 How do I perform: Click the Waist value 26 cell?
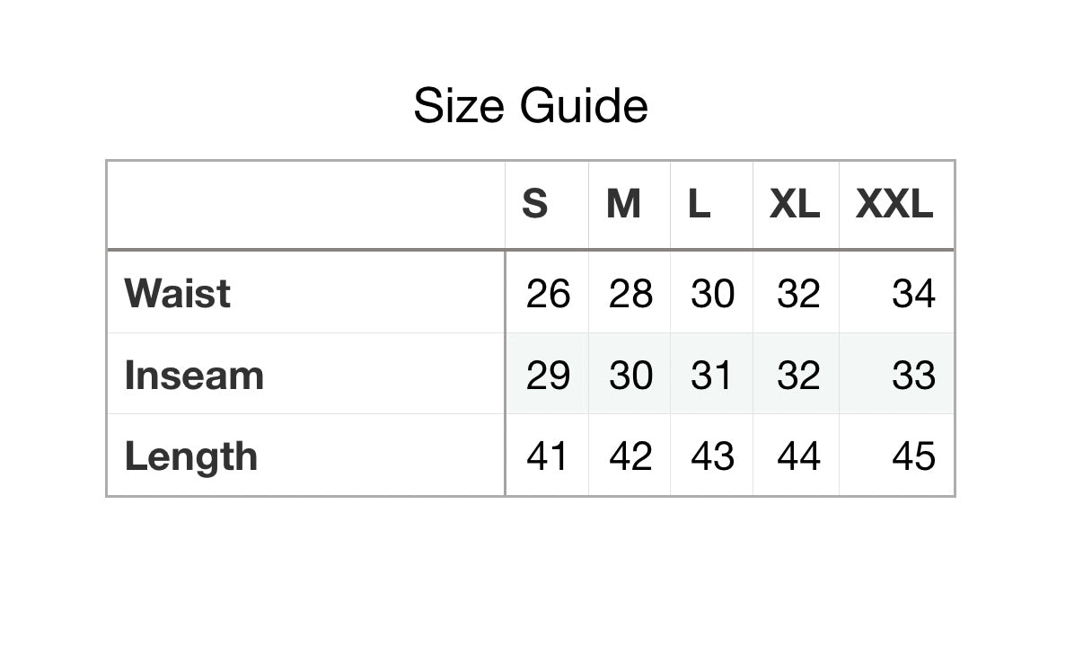coord(548,293)
